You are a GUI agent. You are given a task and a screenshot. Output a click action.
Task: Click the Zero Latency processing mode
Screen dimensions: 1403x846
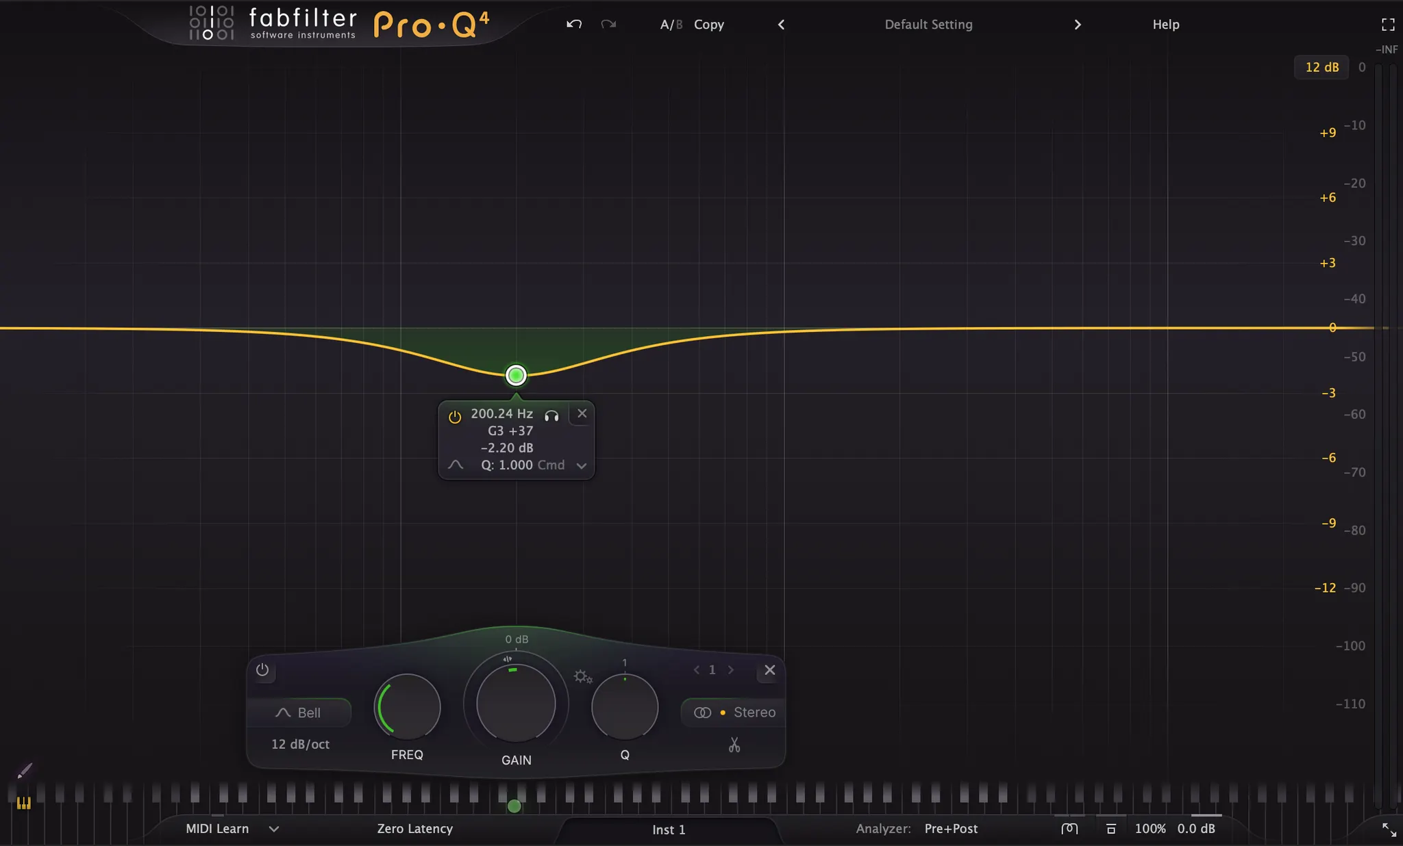[414, 829]
